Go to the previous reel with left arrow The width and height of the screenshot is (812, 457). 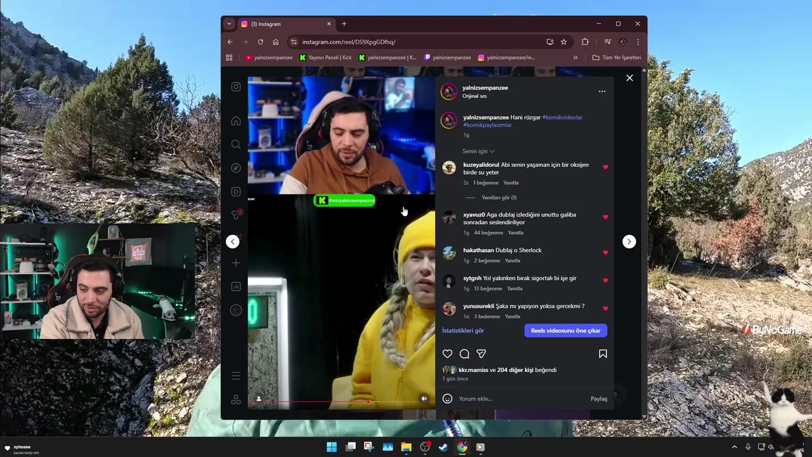[x=233, y=241]
